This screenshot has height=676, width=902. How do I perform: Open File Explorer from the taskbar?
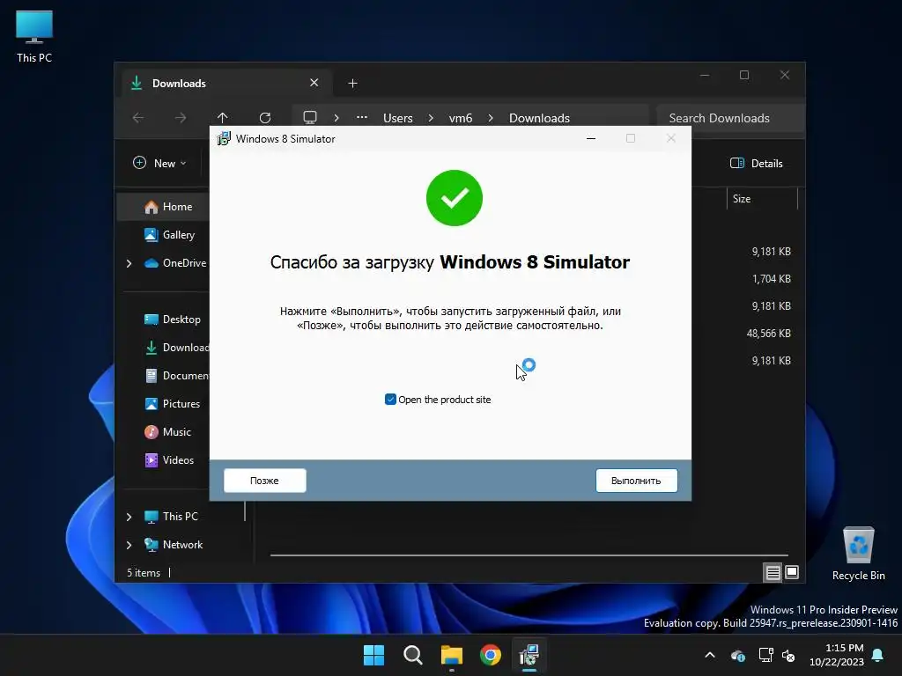(x=452, y=655)
